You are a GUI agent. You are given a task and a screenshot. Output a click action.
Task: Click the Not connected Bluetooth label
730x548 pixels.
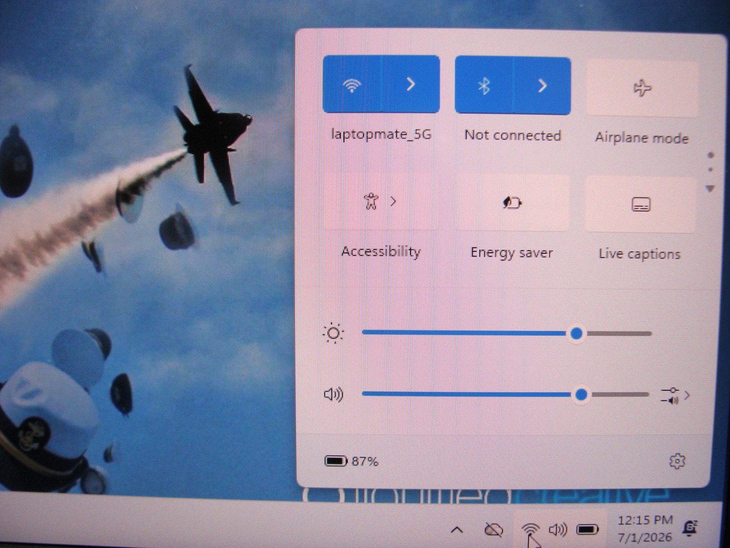[x=512, y=136]
